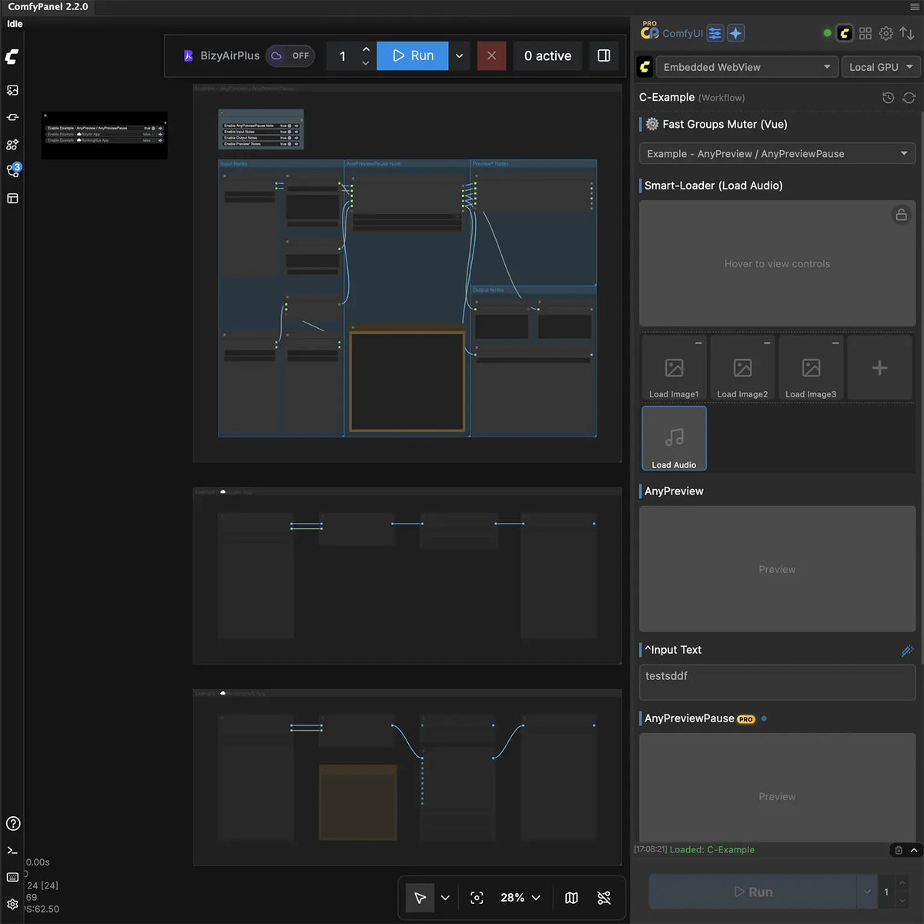
Task: Click the up-down arrows sync icon
Action: [907, 33]
